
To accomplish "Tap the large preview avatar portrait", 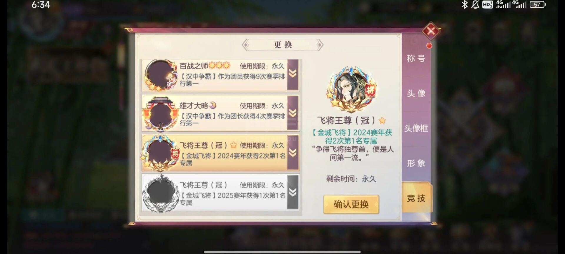I will 352,90.
